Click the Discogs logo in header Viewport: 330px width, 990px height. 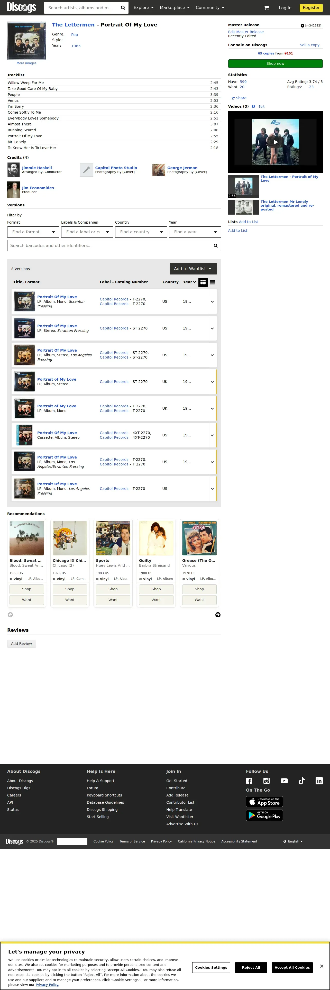pyautogui.click(x=22, y=7)
